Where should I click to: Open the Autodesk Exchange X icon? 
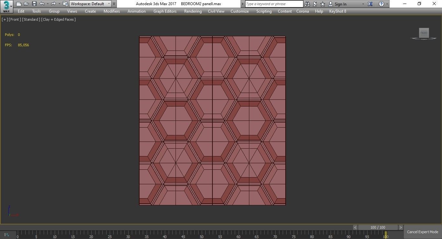point(370,4)
